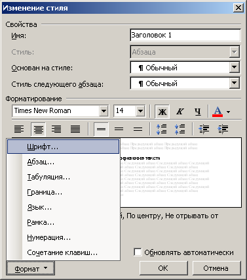Choose 'Граница...' menu entry

click(x=63, y=192)
